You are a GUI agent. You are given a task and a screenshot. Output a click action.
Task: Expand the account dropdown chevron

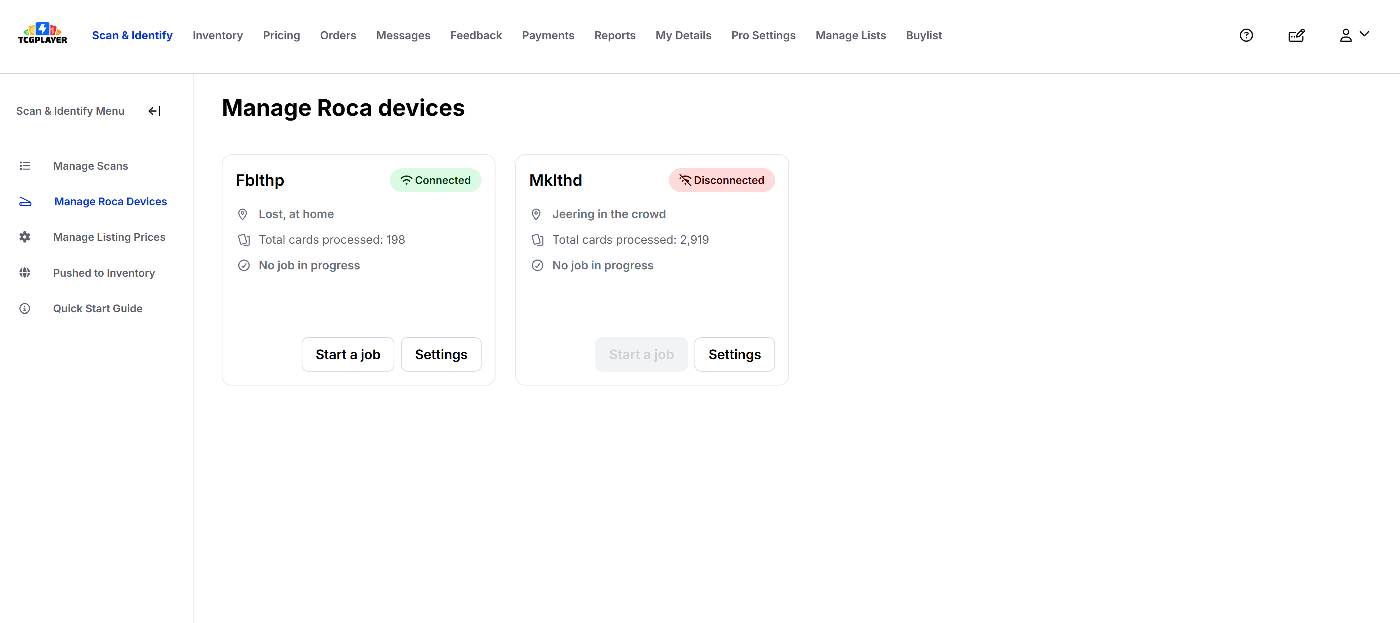point(1364,34)
